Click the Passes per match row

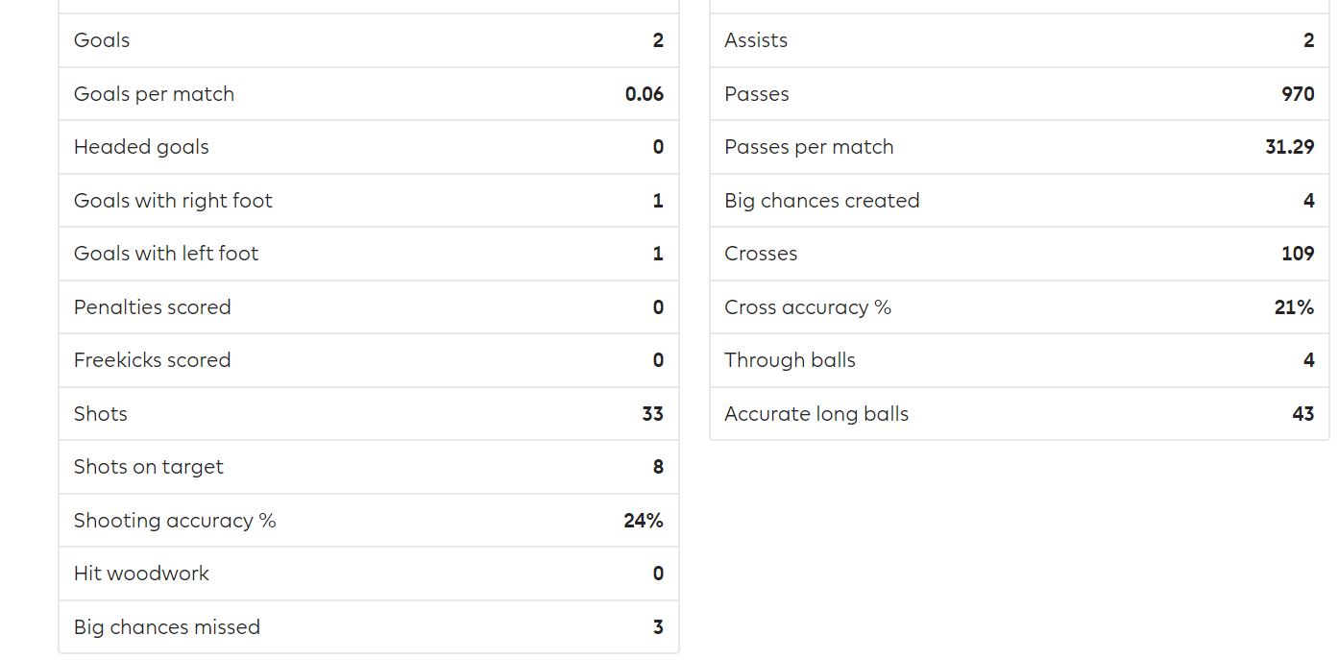click(1020, 147)
